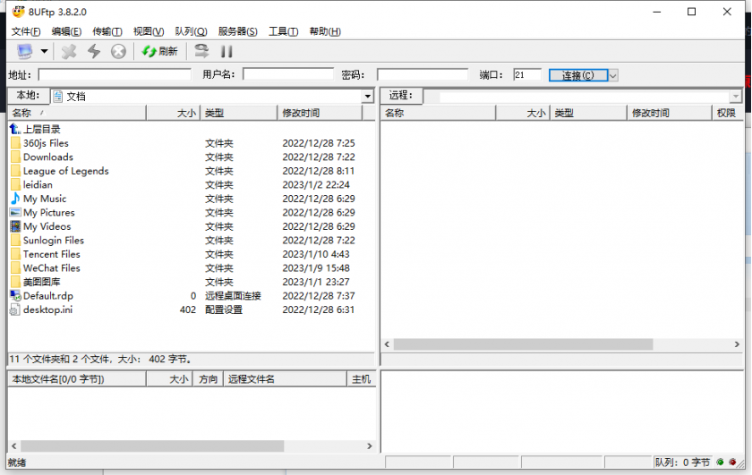Click remote pane scroll right arrow
This screenshot has height=475, width=752.
[x=737, y=344]
